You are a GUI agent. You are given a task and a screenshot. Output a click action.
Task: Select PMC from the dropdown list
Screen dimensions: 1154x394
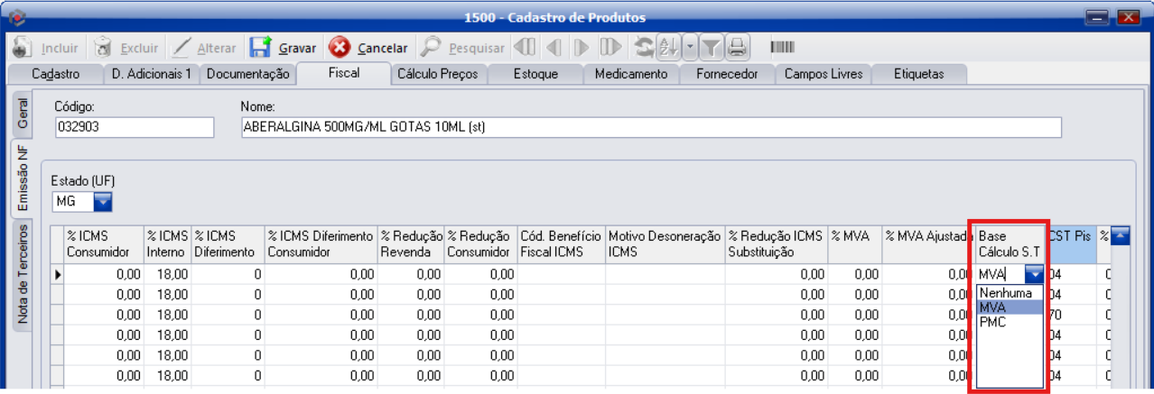(x=992, y=322)
